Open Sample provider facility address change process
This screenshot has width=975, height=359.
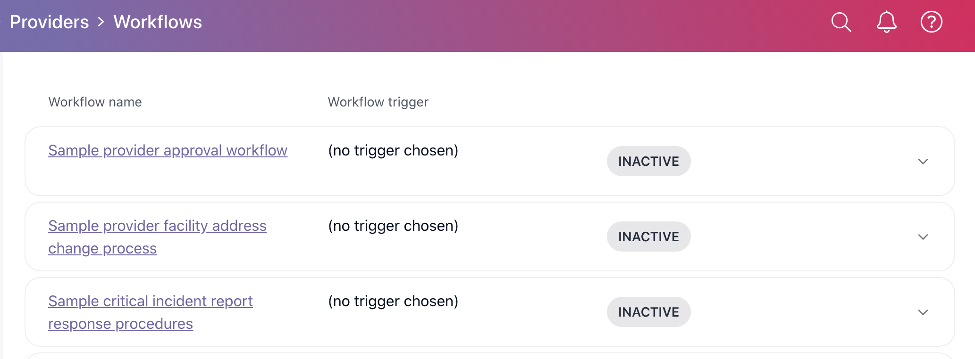coord(157,226)
